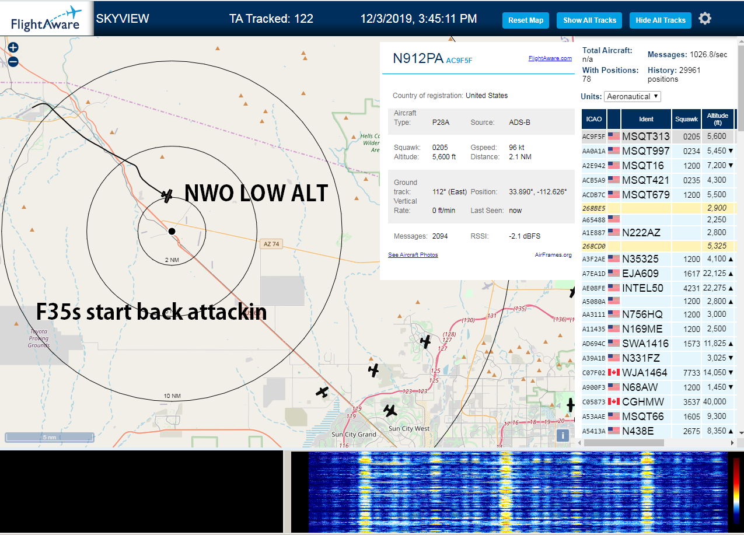744x535 pixels.
Task: Open See Aircraft Photos link
Action: tap(413, 254)
